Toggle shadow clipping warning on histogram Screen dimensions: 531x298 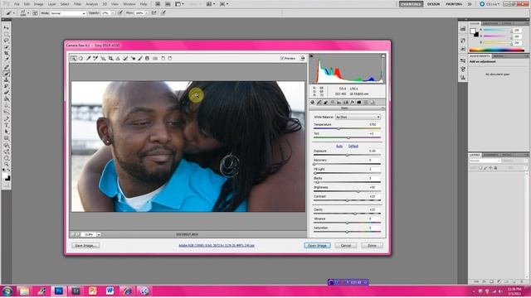pyautogui.click(x=312, y=56)
